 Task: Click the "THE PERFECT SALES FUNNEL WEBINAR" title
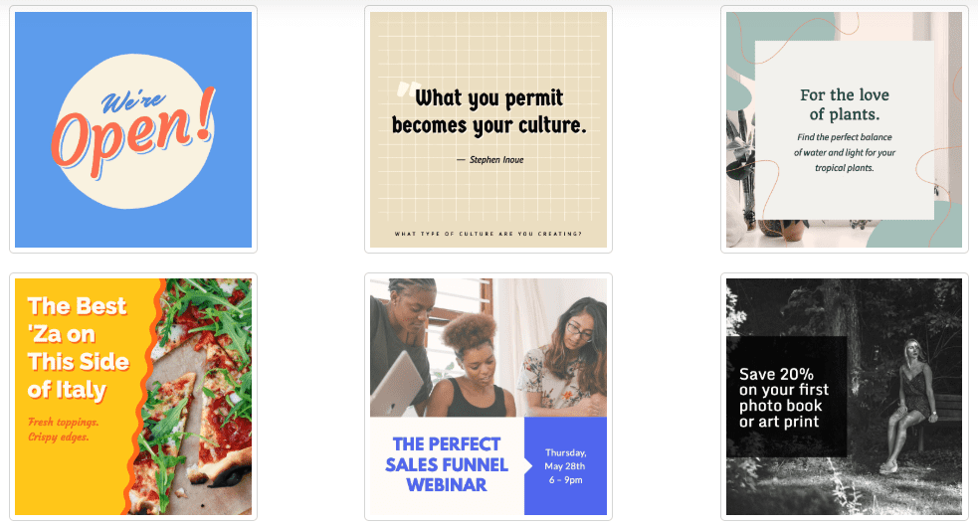[x=447, y=464]
